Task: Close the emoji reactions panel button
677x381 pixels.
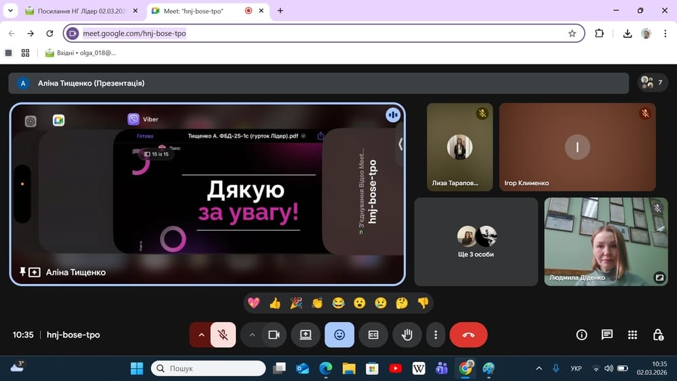Action: 339,335
